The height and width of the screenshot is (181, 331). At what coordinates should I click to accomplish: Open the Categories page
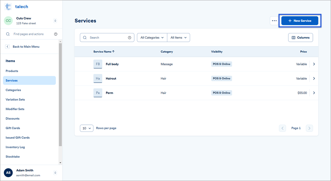pos(13,90)
